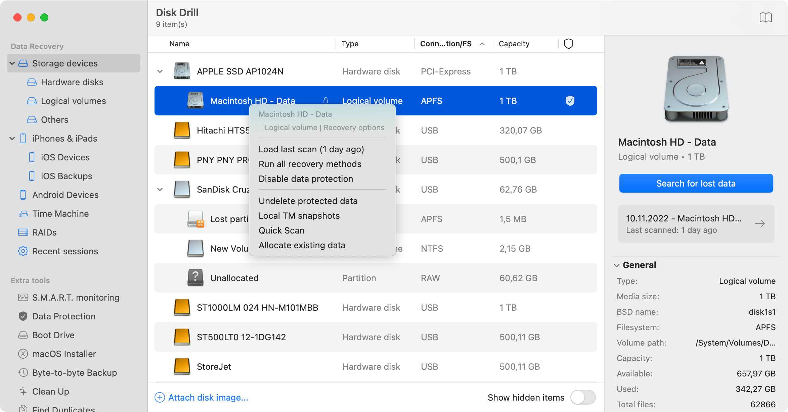Viewport: 788px width, 412px height.
Task: Click the New Volume drive icon
Action: click(195, 248)
